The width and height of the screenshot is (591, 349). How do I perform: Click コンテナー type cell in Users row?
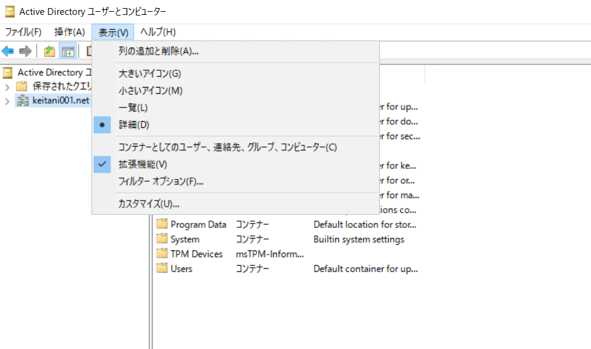pyautogui.click(x=253, y=269)
